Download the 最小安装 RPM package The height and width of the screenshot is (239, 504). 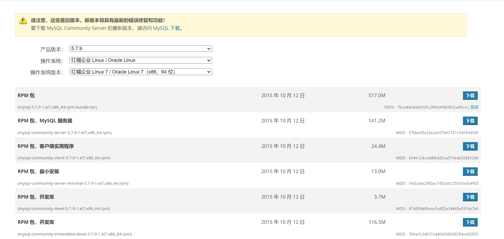470,171
